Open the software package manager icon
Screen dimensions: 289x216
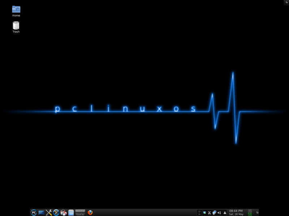click(x=64, y=212)
